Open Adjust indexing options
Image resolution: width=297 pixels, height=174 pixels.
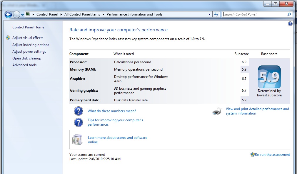pyautogui.click(x=31, y=45)
